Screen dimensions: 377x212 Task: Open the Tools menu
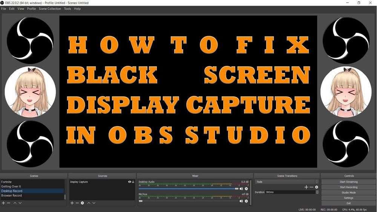(67, 9)
